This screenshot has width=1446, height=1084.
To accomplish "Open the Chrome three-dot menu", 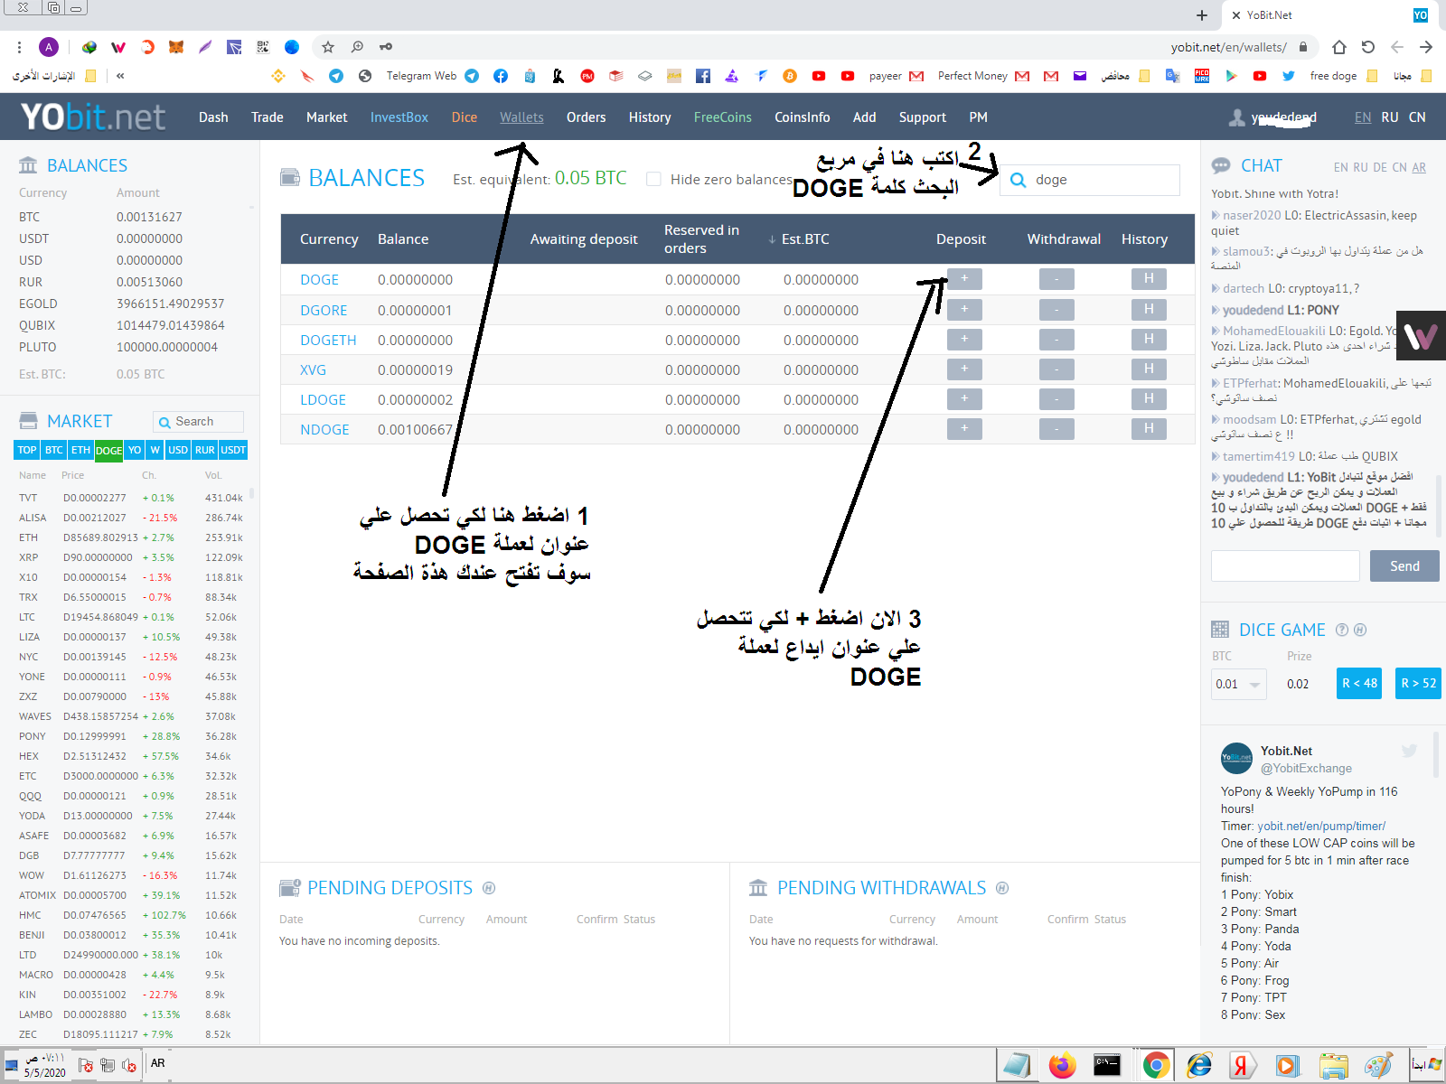I will [19, 47].
